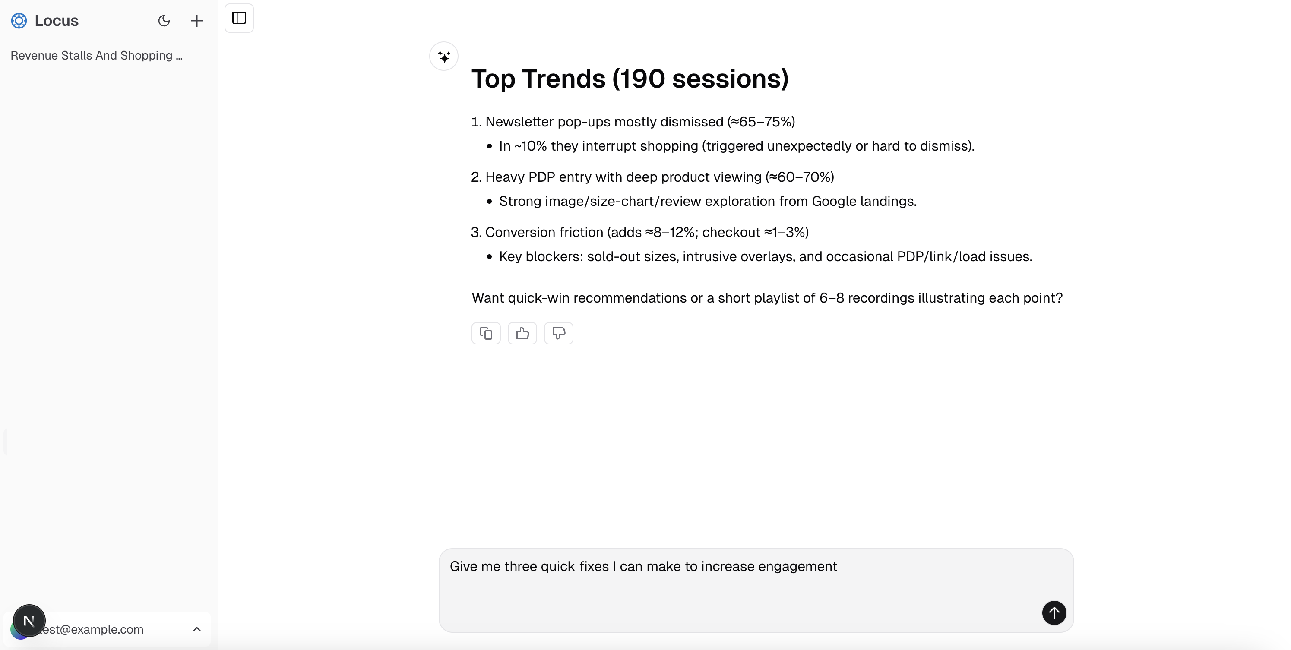Click the quick-win recommendations question text
Image resolution: width=1291 pixels, height=650 pixels.
[767, 298]
